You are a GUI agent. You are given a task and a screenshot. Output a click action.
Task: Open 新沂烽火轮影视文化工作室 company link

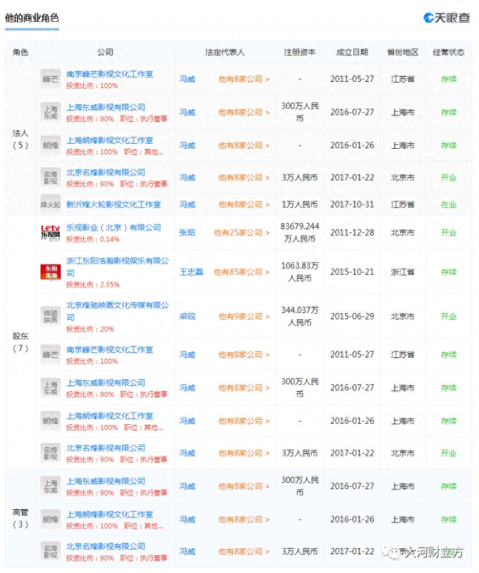(113, 204)
